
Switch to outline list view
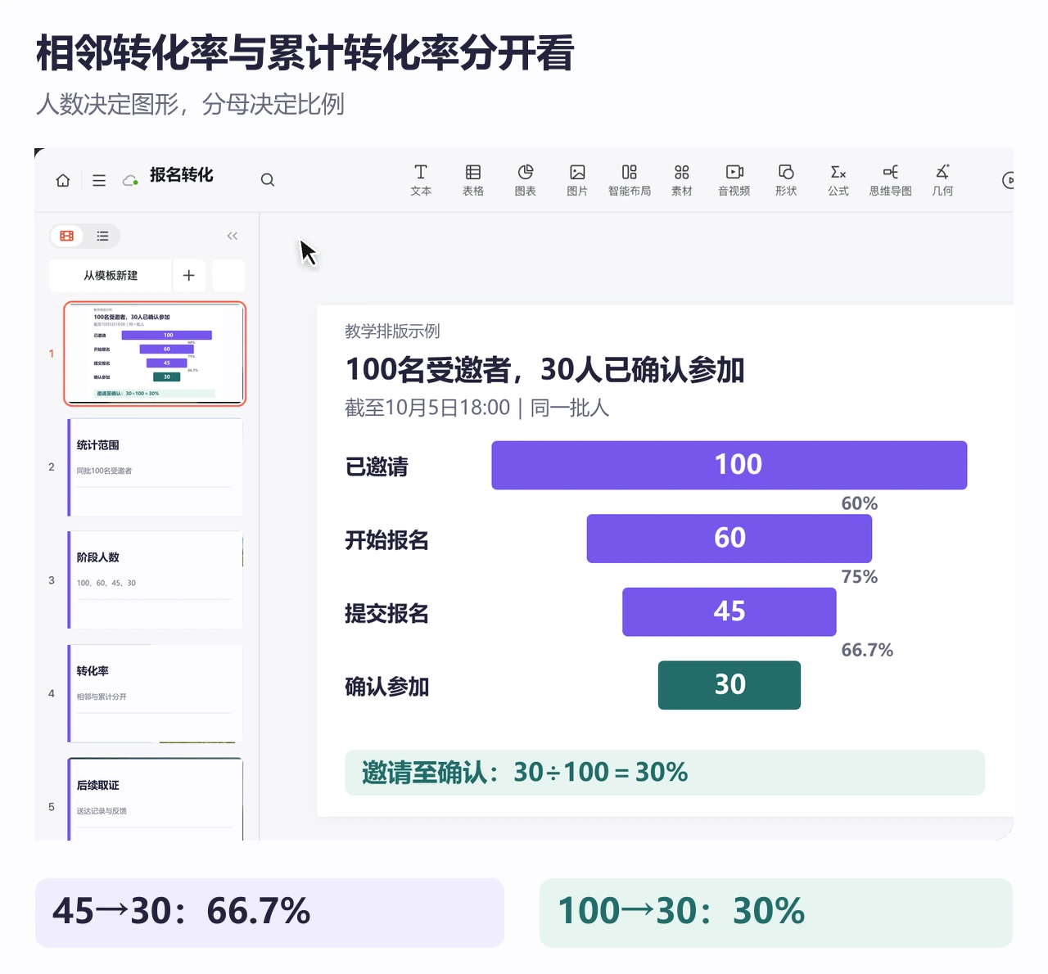[102, 236]
